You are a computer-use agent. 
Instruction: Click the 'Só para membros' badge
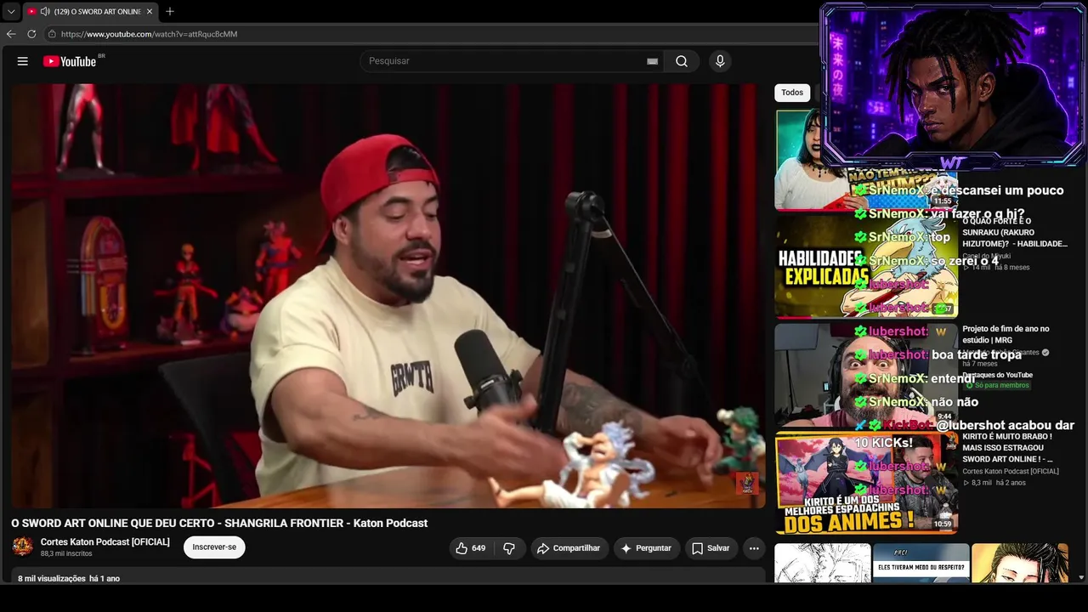click(997, 385)
